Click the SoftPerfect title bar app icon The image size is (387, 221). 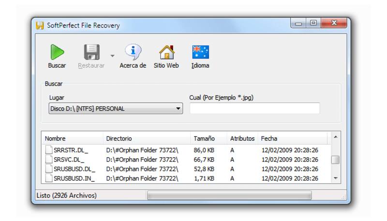tap(40, 25)
